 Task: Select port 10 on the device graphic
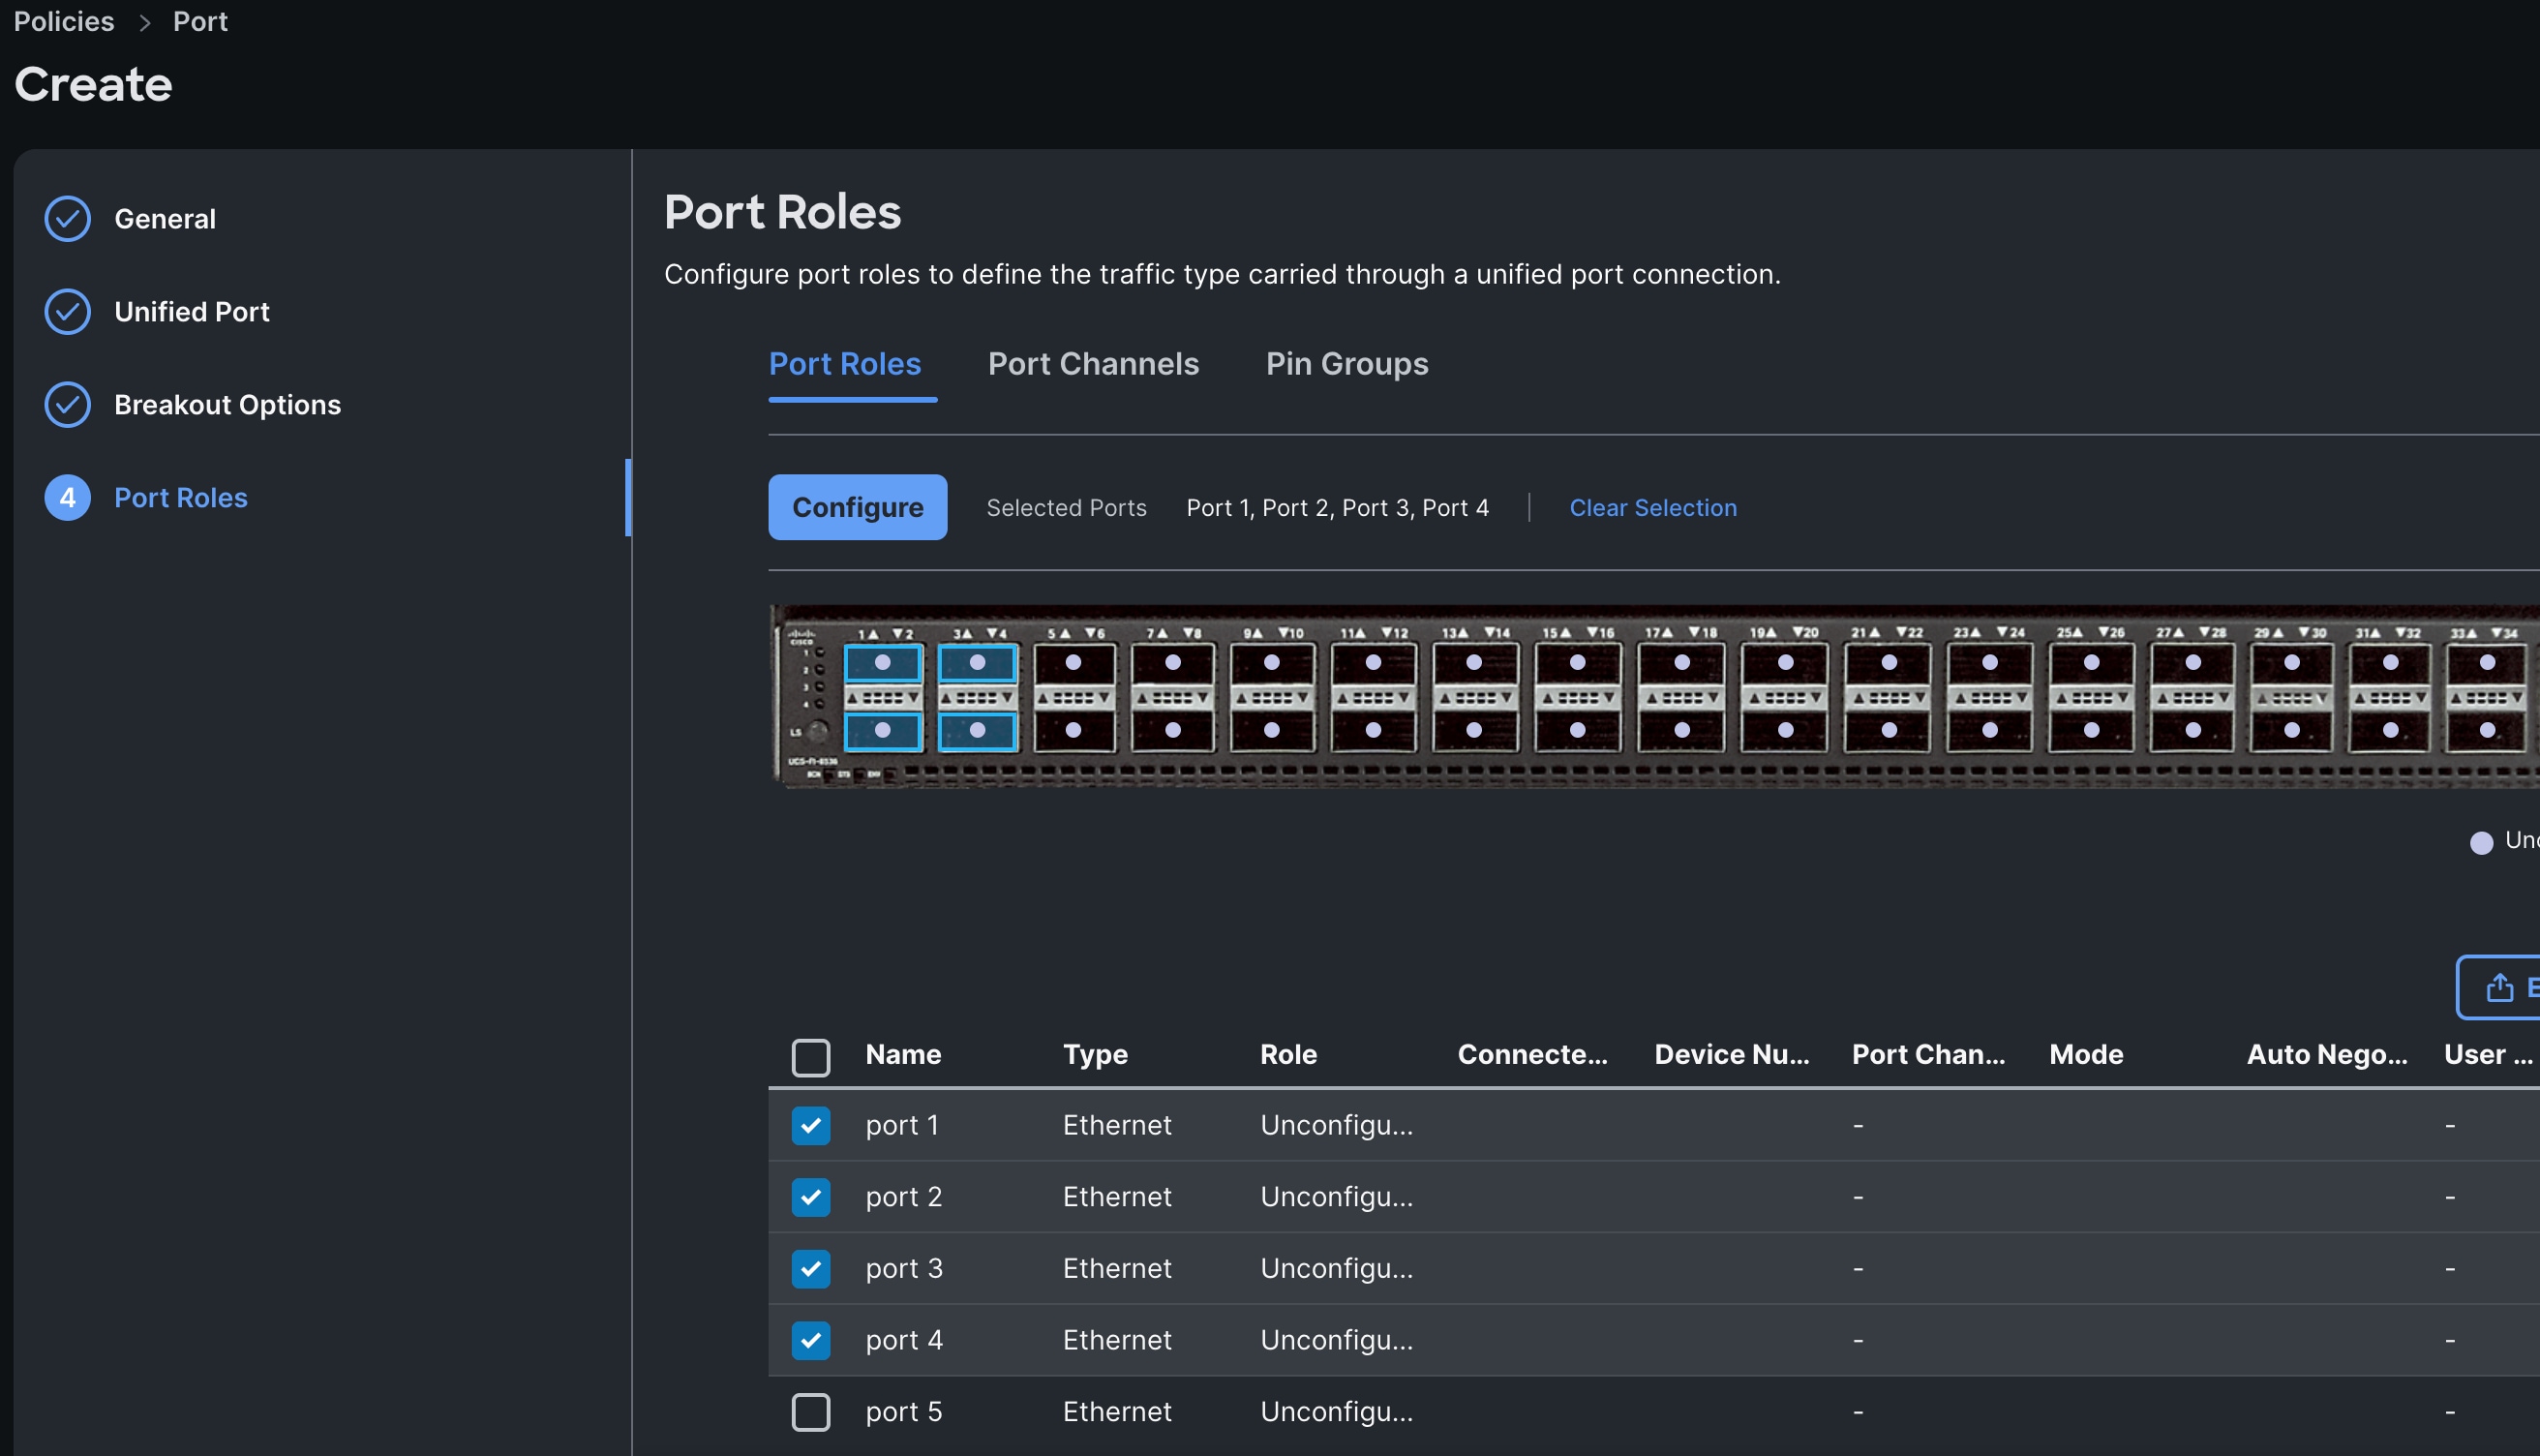pyautogui.click(x=1271, y=731)
